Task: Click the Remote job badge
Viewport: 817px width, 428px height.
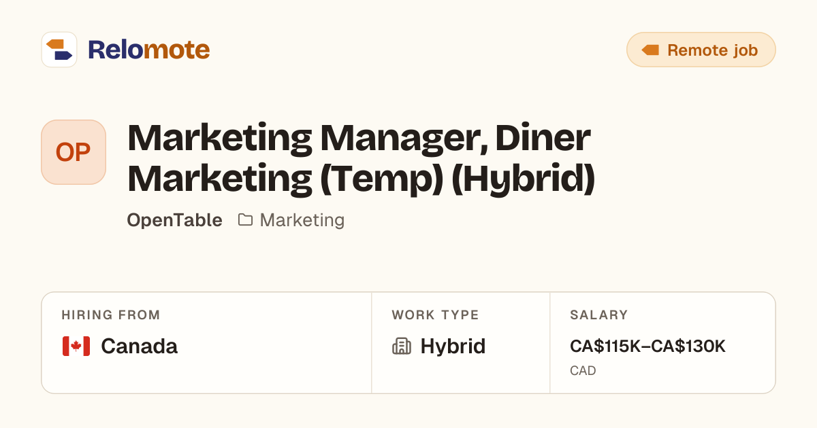Action: (x=701, y=50)
